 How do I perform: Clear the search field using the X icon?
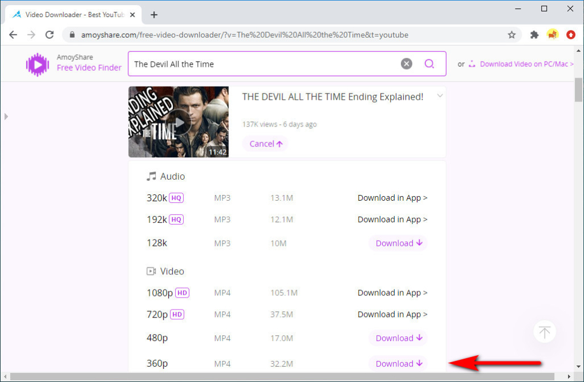pos(406,63)
